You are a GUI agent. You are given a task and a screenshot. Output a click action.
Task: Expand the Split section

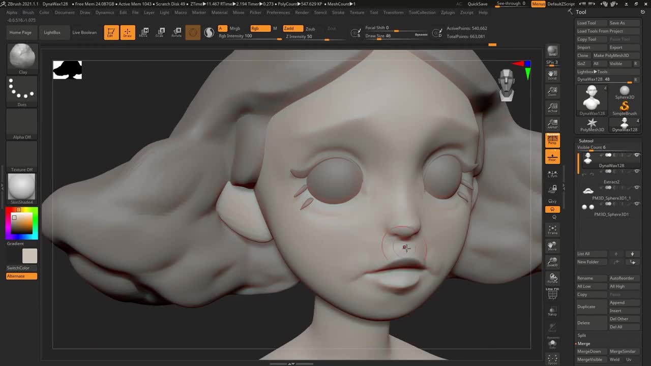click(x=582, y=335)
